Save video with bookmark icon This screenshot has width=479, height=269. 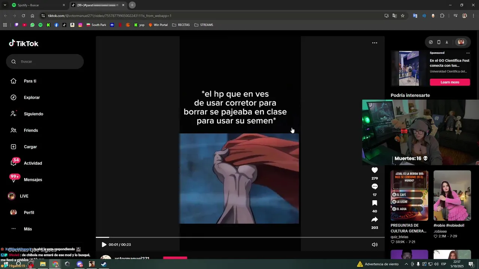click(x=375, y=203)
